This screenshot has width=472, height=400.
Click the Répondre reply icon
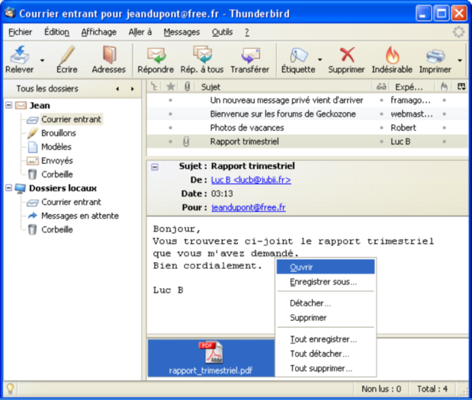(156, 56)
